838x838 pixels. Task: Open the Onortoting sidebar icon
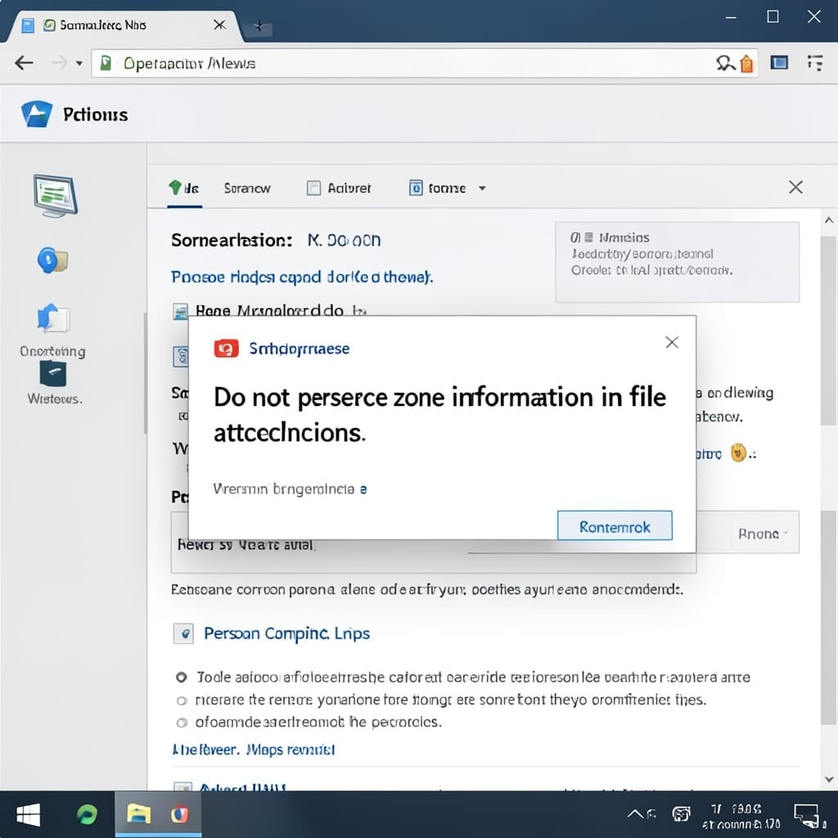[x=52, y=318]
